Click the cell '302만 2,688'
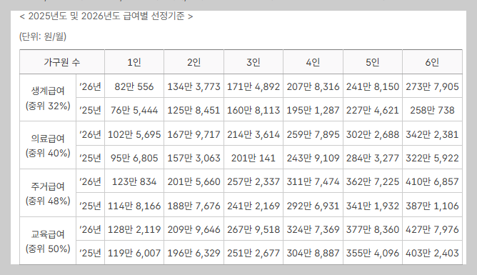 pos(373,134)
